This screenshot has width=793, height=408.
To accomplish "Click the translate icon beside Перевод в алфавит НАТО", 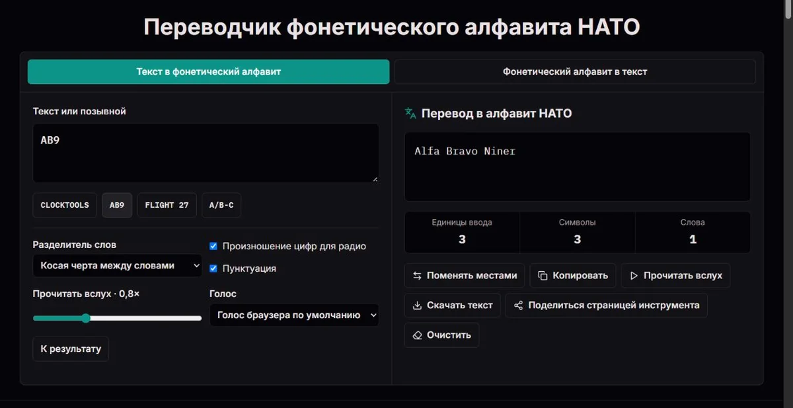I will pyautogui.click(x=410, y=113).
